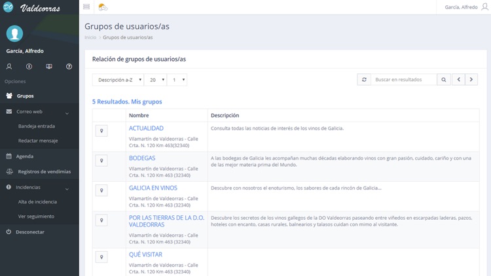Click the DO Valdeorras logo icon
Image resolution: width=491 pixels, height=276 pixels.
(8, 7)
